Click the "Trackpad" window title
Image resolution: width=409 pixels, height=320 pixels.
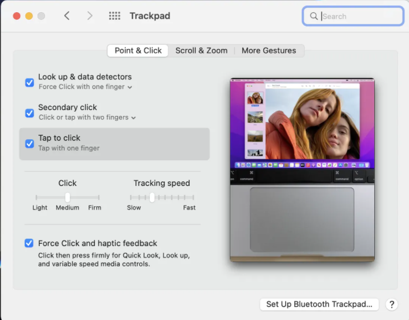tap(150, 16)
